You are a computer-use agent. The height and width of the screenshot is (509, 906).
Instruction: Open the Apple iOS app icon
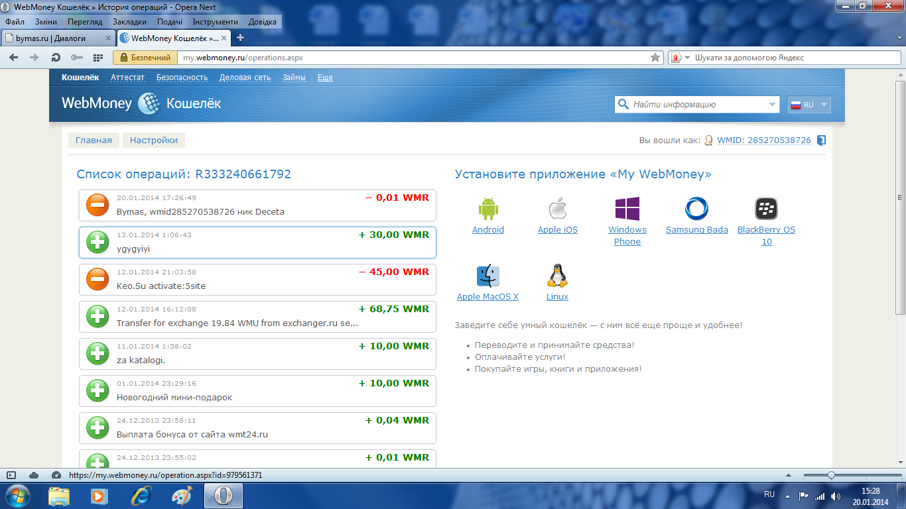558,209
